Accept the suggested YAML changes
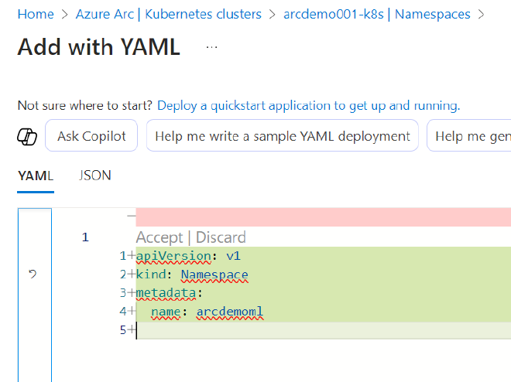Screen dimensions: 511x382 point(159,237)
